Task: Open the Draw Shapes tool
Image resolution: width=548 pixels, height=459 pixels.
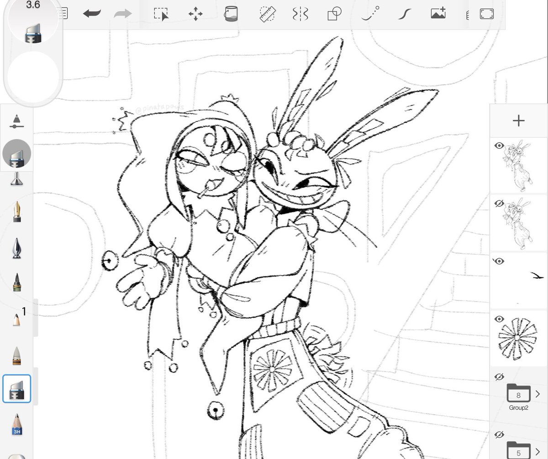Action: point(335,14)
